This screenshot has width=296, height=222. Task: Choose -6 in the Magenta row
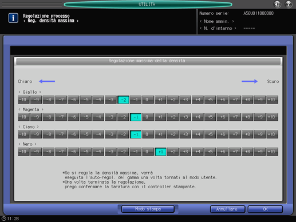[x=73, y=117]
